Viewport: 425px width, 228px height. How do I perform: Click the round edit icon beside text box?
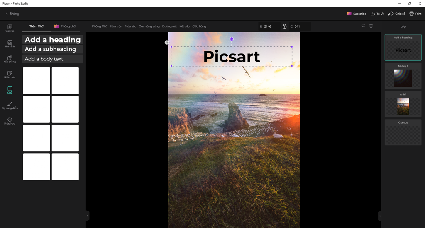pos(167,42)
